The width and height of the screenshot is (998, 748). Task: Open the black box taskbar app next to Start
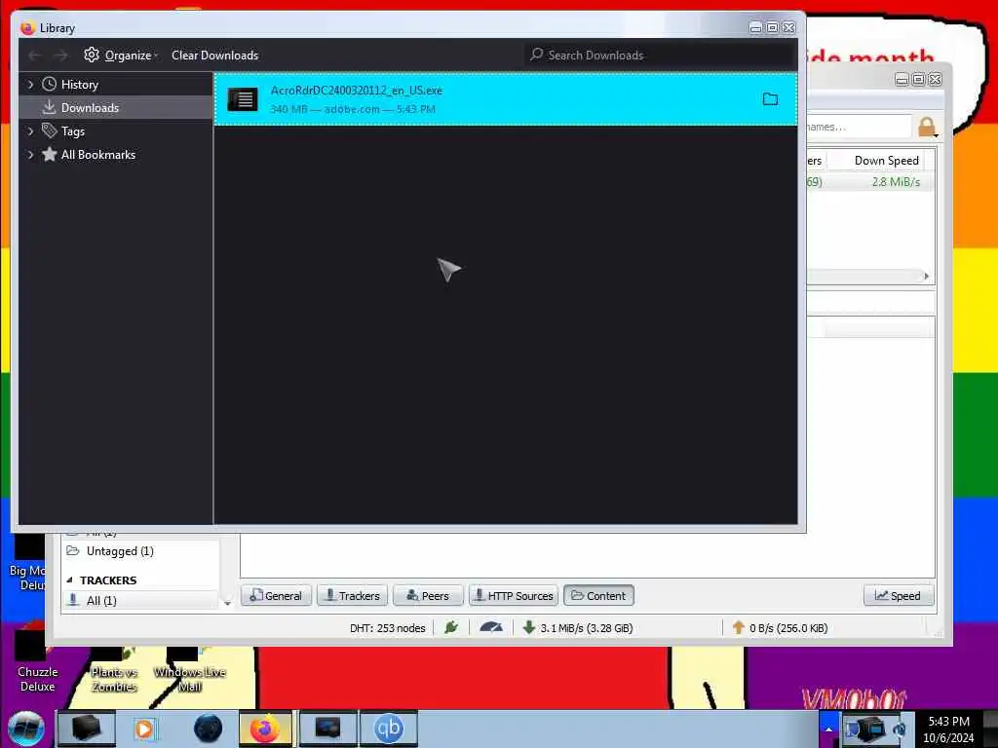86,729
